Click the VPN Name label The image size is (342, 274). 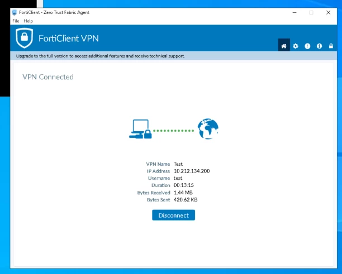[158, 164]
